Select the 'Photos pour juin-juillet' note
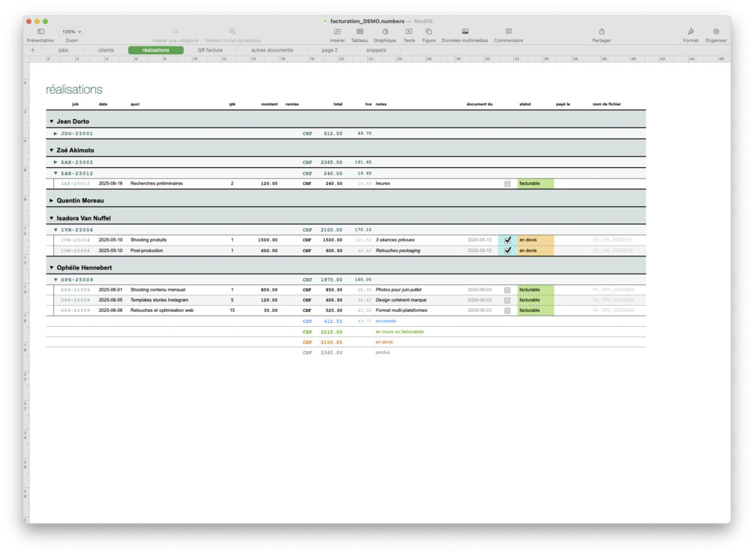Image resolution: width=754 pixels, height=554 pixels. pos(398,289)
